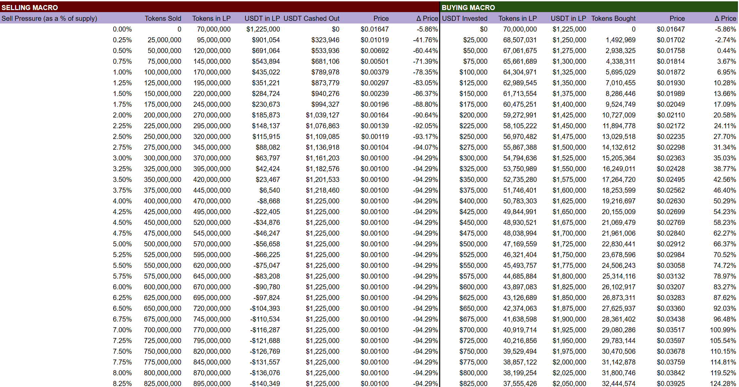Click the 1,492,969 tokens bought cell

point(620,40)
